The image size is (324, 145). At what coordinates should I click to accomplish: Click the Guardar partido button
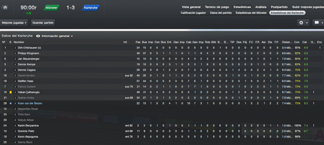tap(43, 23)
